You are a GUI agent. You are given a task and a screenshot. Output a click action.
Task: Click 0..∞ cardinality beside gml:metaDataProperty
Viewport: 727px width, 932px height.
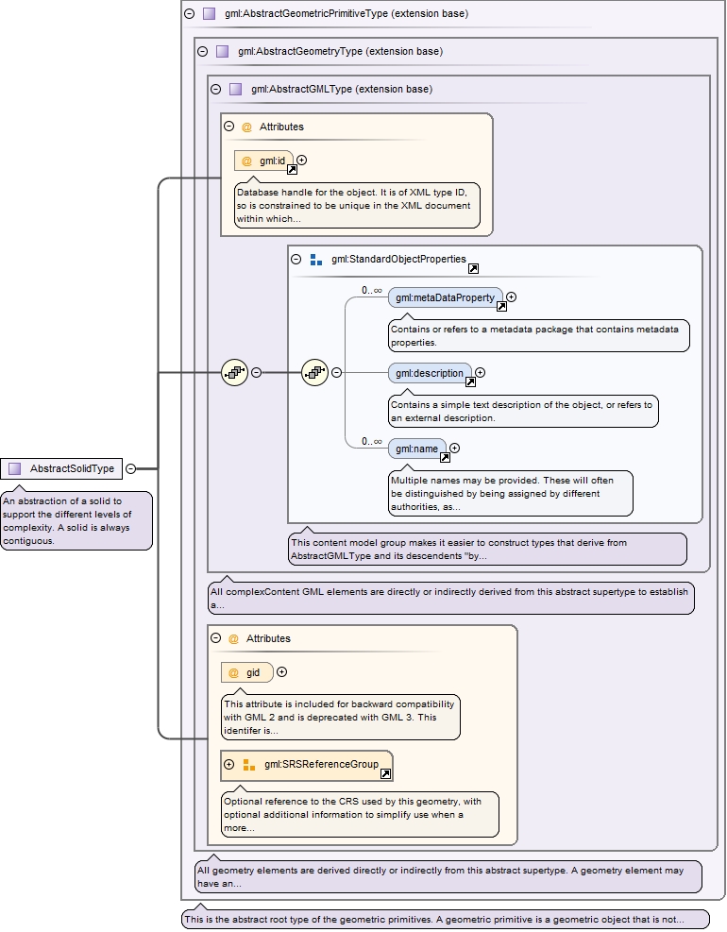(x=372, y=290)
